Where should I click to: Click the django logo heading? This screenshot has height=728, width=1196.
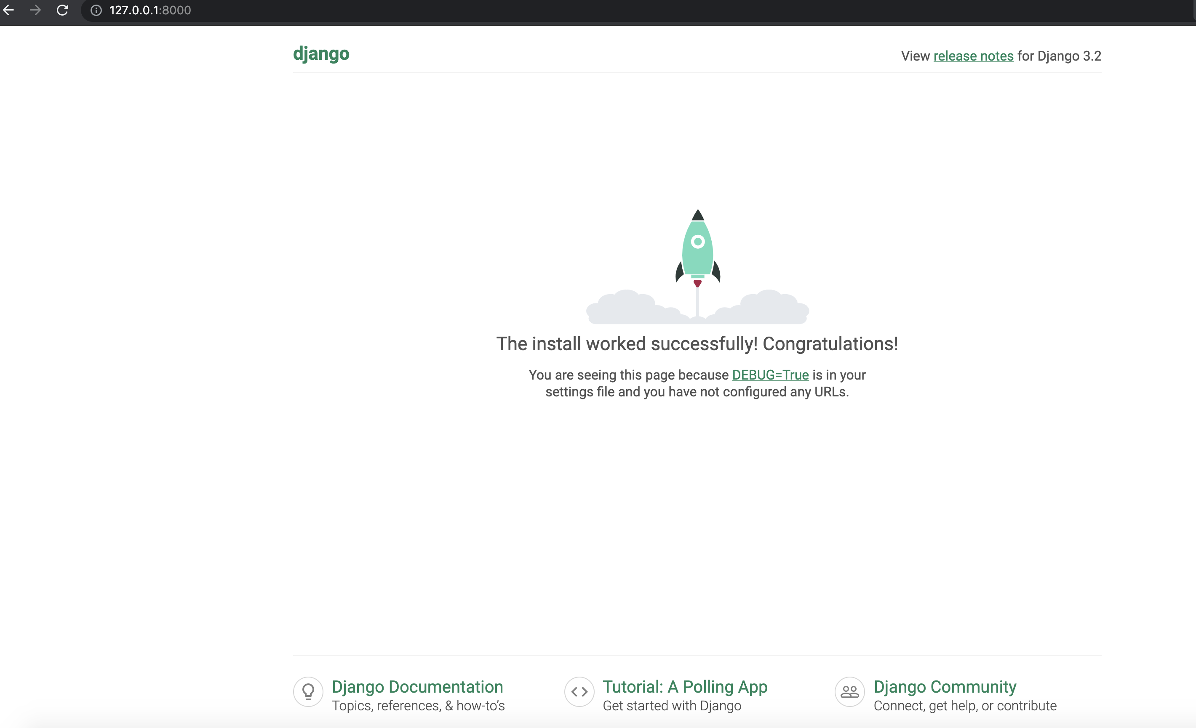(321, 53)
